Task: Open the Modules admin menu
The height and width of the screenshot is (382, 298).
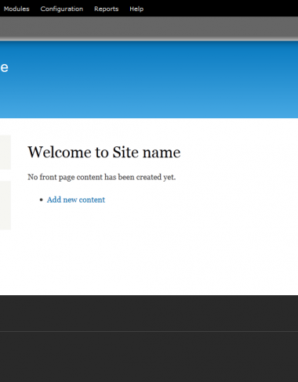Action: coord(16,9)
